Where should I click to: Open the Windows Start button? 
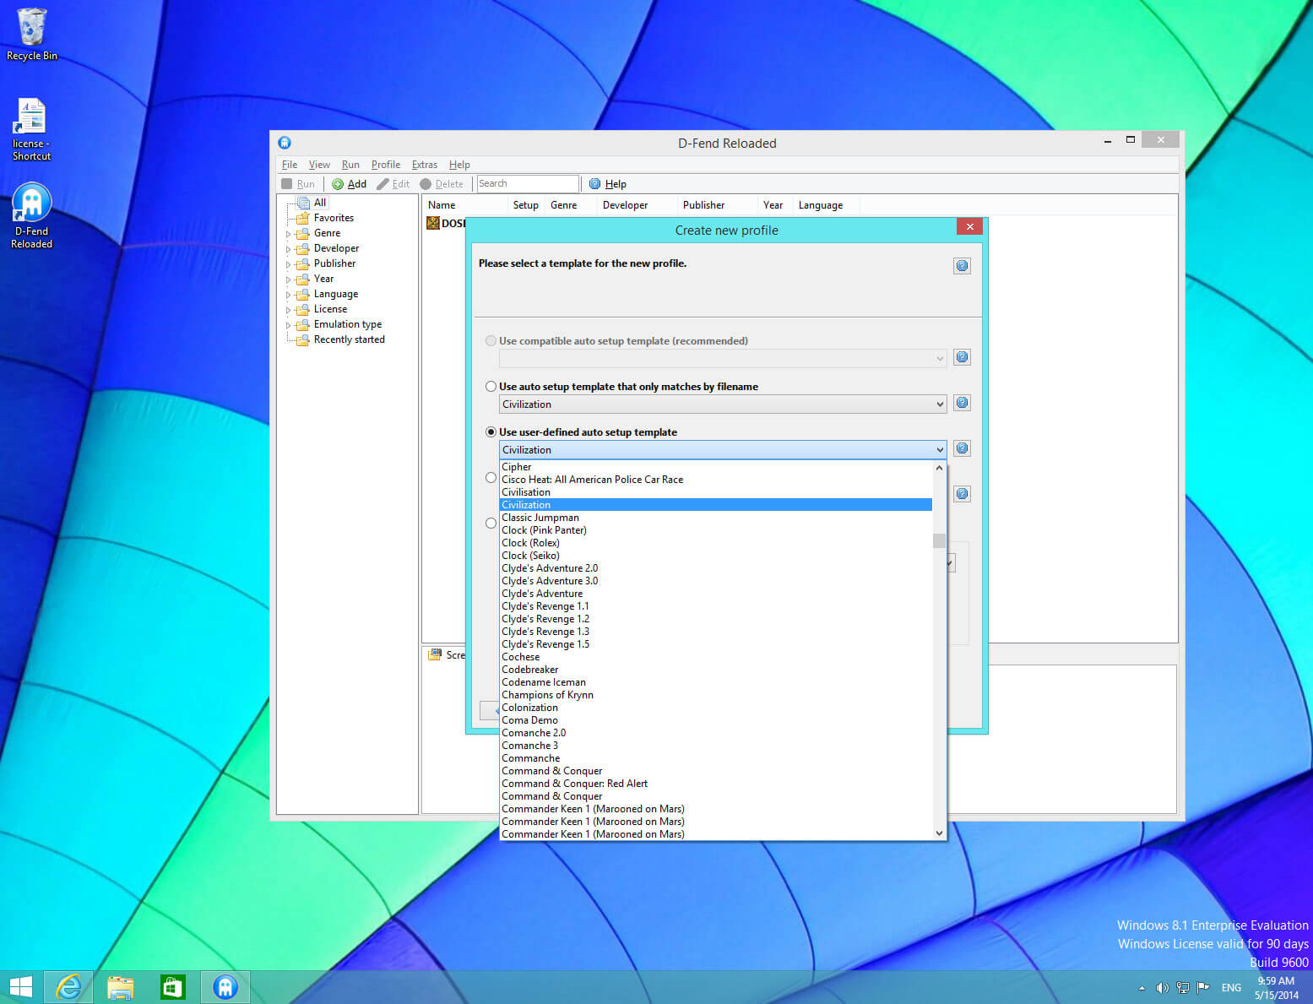(x=20, y=987)
